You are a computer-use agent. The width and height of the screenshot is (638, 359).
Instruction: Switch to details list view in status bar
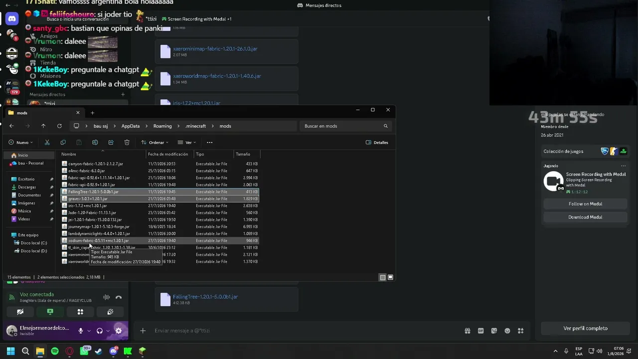click(382, 277)
